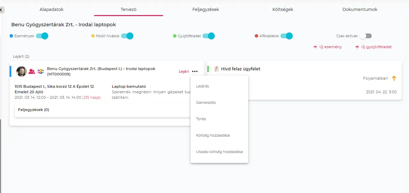409x193 pixels.
Task: Open the three-dots menu on event card
Action: point(195,71)
